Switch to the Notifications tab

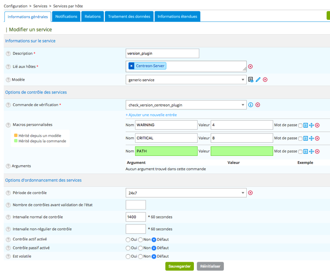(x=66, y=16)
